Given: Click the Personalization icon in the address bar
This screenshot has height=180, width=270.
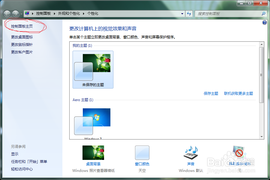Looking at the screenshot, I should tap(27, 13).
